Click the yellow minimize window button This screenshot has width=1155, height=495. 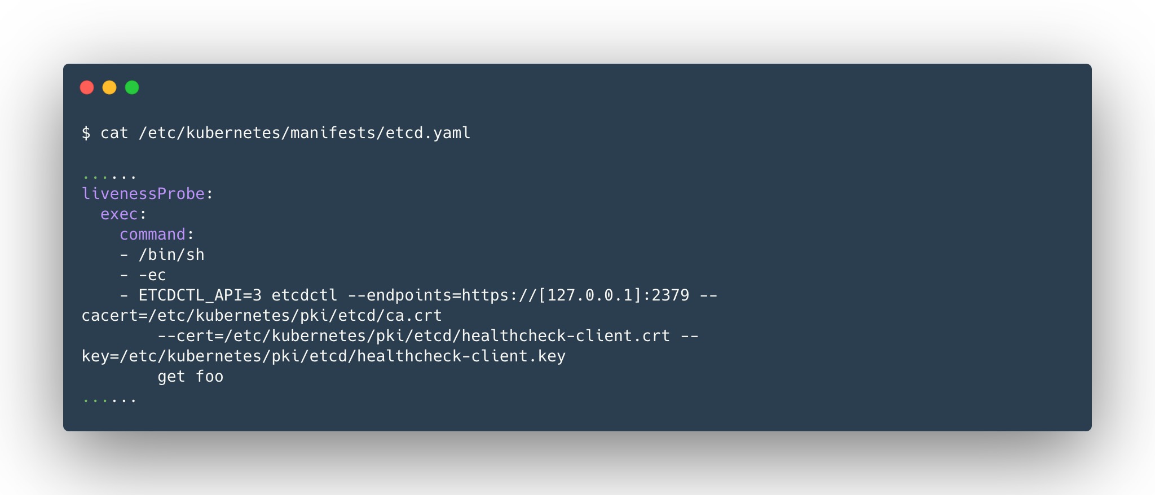(x=109, y=87)
